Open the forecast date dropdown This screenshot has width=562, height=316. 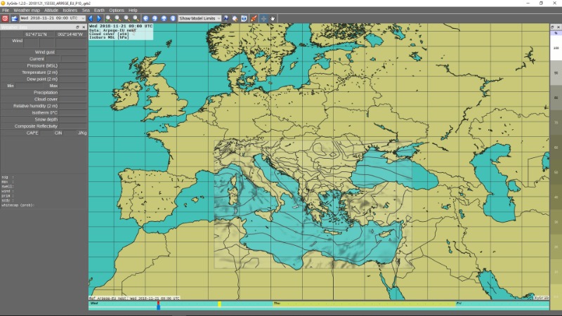point(83,18)
